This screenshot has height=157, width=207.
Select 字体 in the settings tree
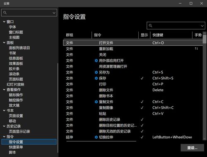pos(12,27)
